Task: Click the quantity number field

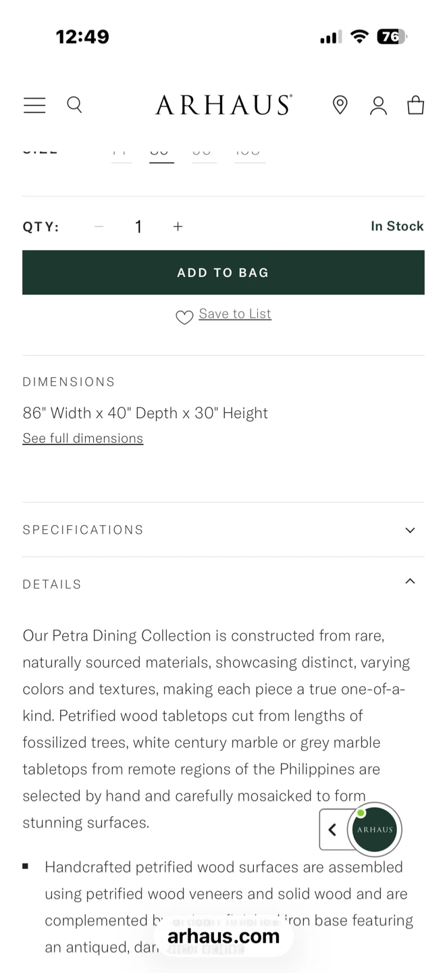Action: tap(138, 226)
